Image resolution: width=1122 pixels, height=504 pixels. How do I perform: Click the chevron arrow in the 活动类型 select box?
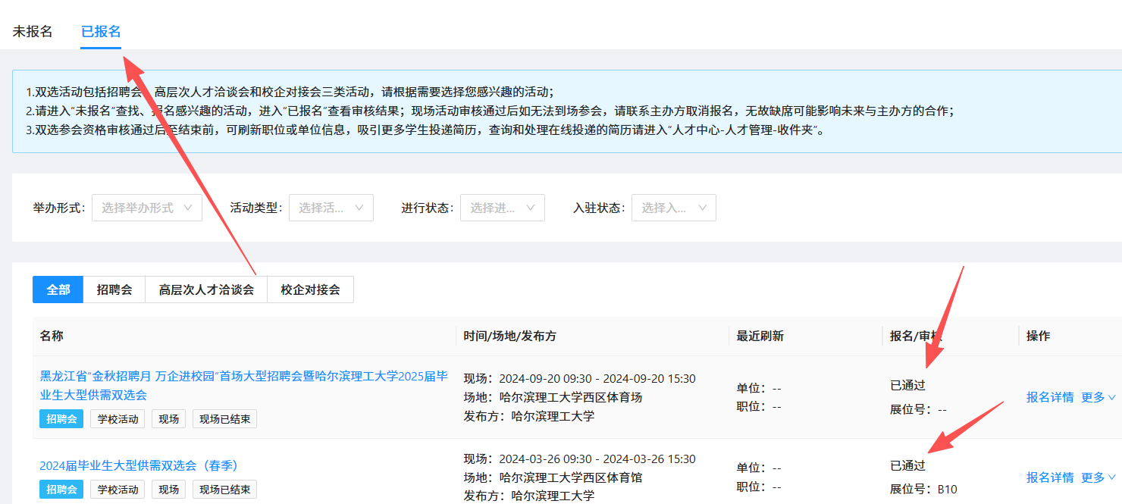pyautogui.click(x=359, y=208)
